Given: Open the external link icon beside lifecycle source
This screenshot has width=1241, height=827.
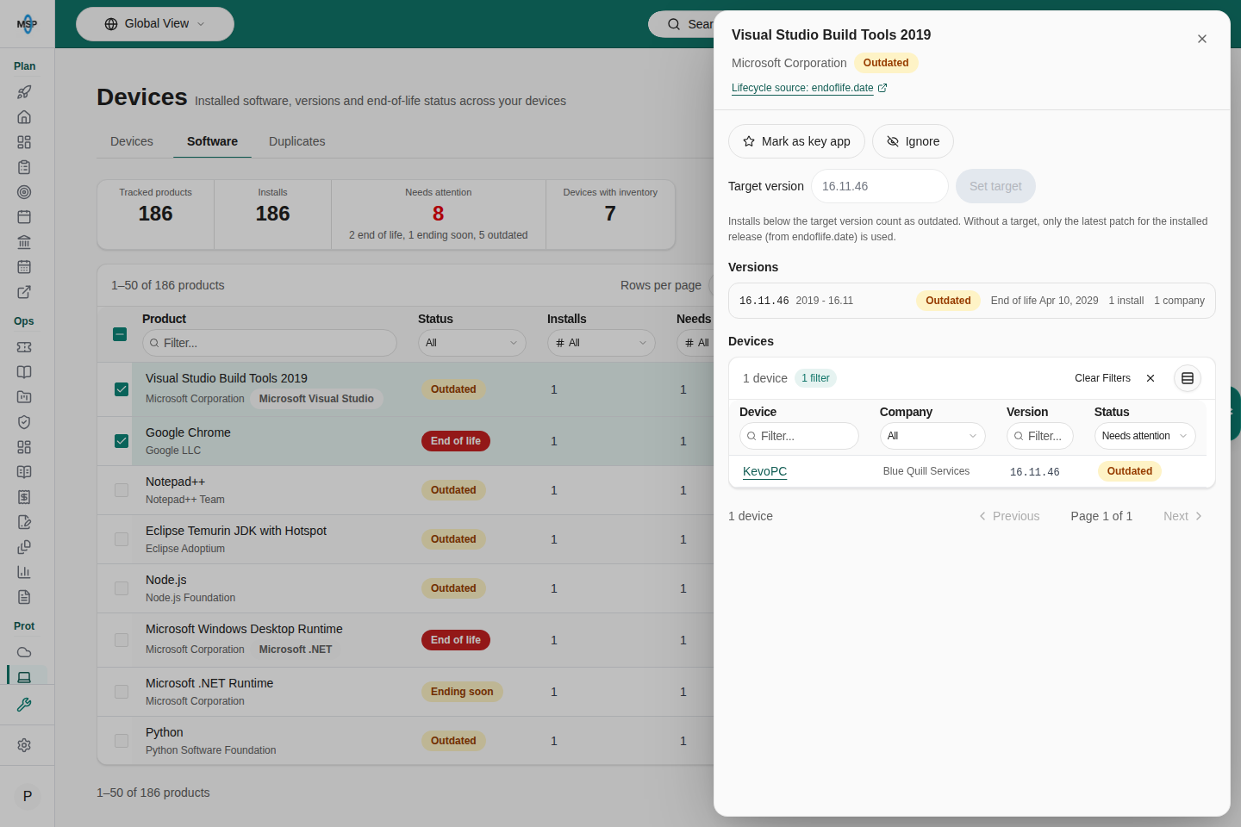Looking at the screenshot, I should [x=882, y=88].
